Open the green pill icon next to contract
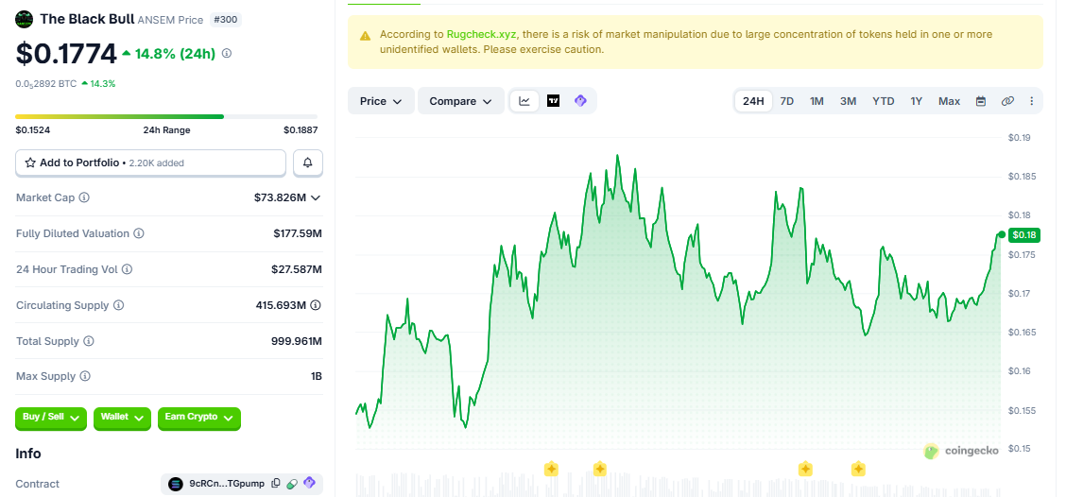This screenshot has width=1066, height=497. tap(292, 484)
